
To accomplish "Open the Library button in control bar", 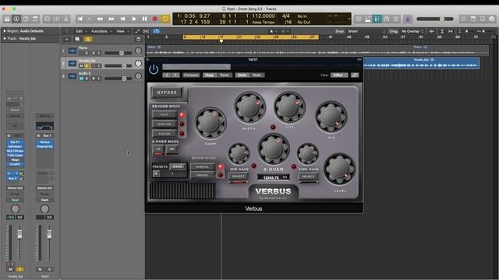I will click(7, 19).
